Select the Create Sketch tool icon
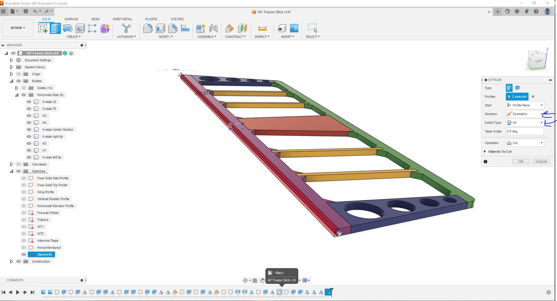Viewport: 557px width, 301px height. (43, 28)
